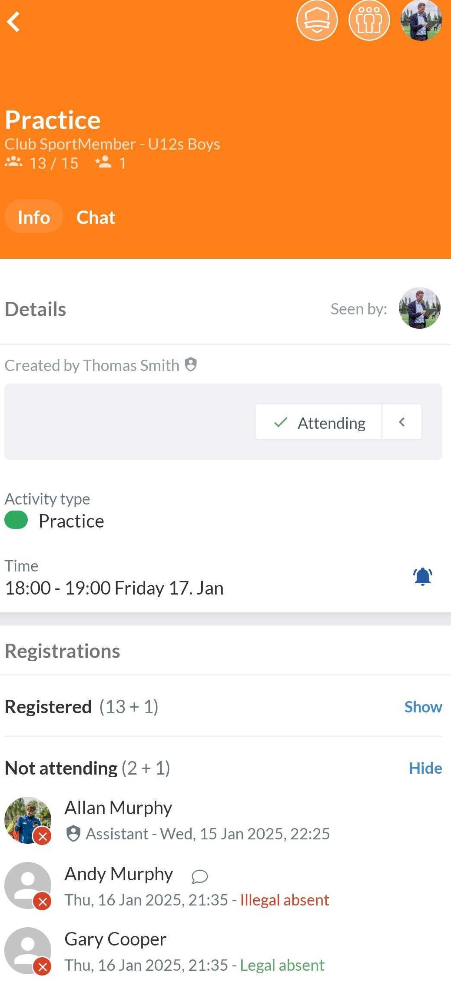Tap the green Practice activity color dot

tap(16, 521)
